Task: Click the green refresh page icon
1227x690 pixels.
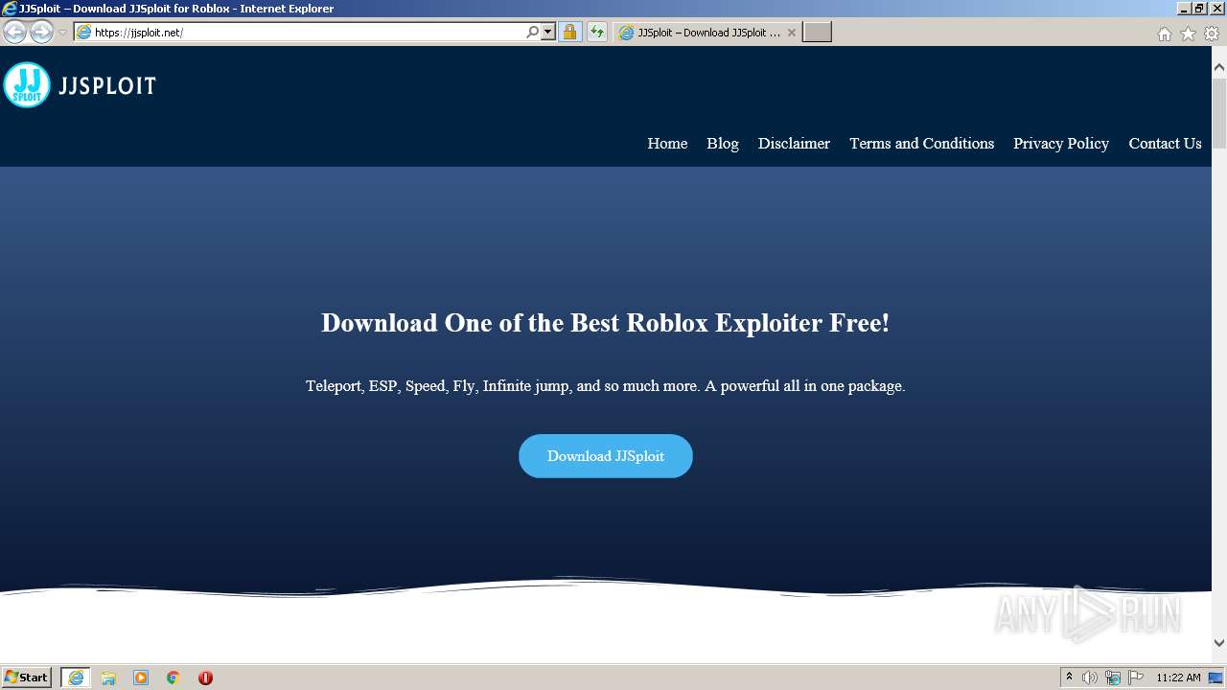Action: pyautogui.click(x=596, y=32)
